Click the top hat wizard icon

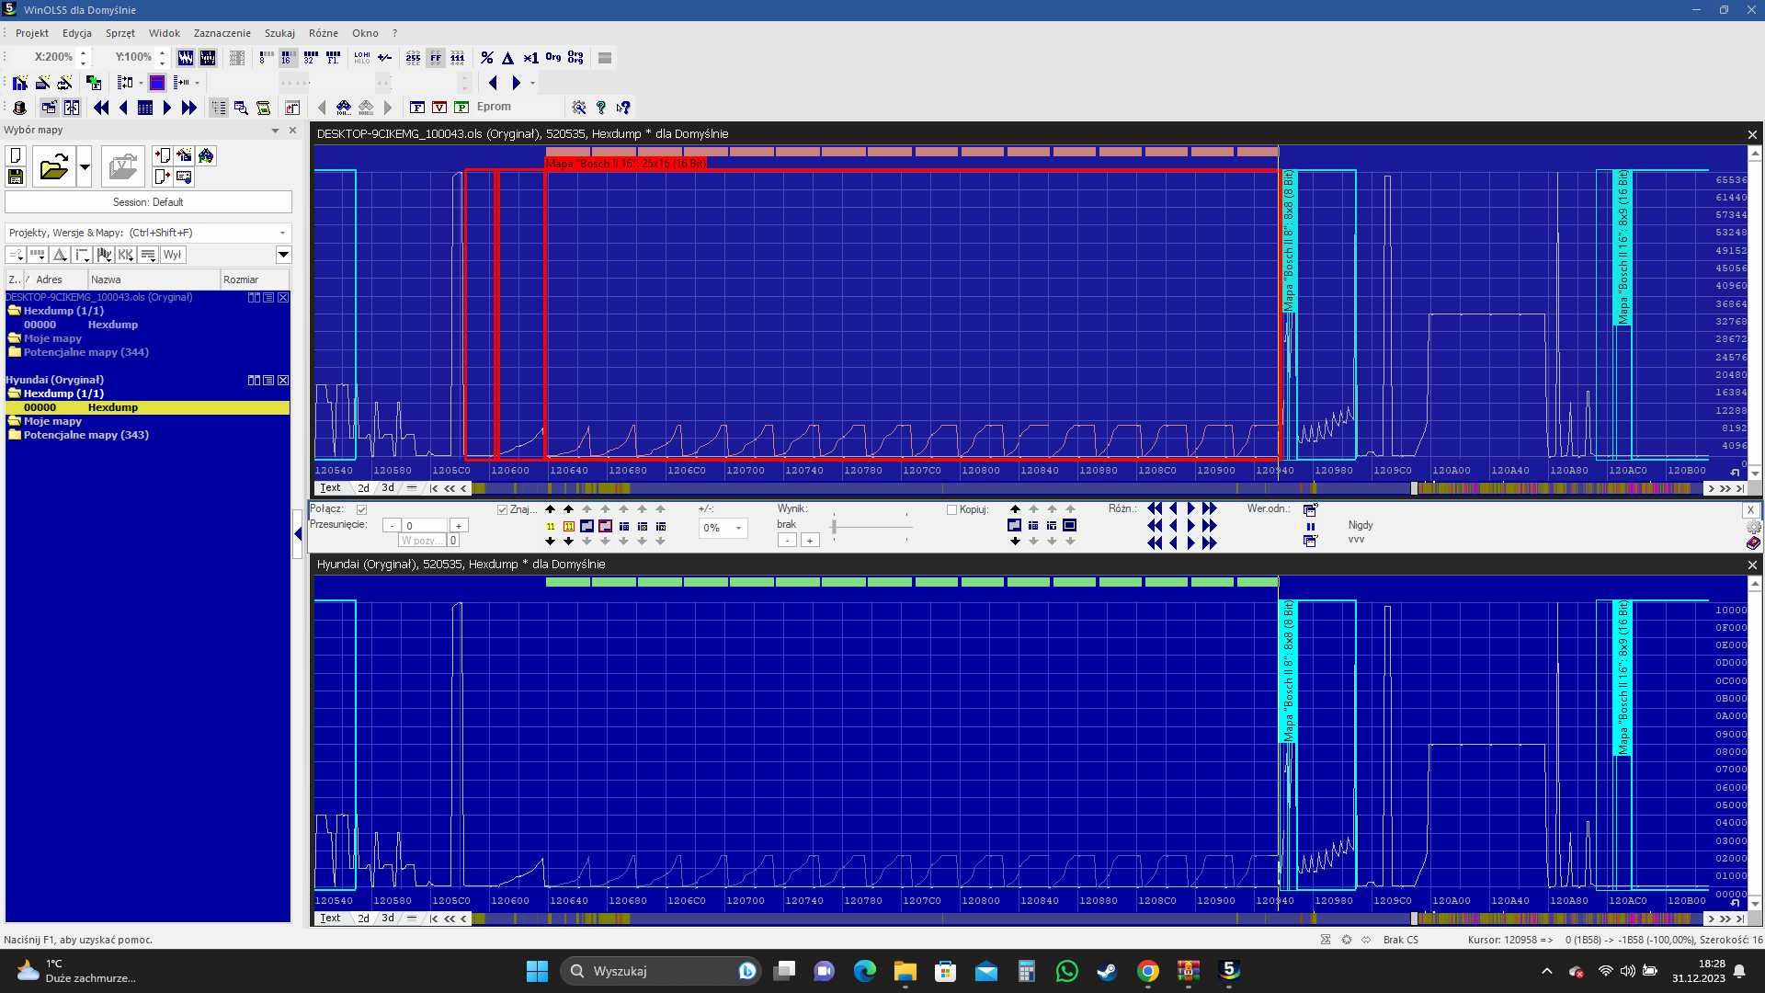point(19,108)
